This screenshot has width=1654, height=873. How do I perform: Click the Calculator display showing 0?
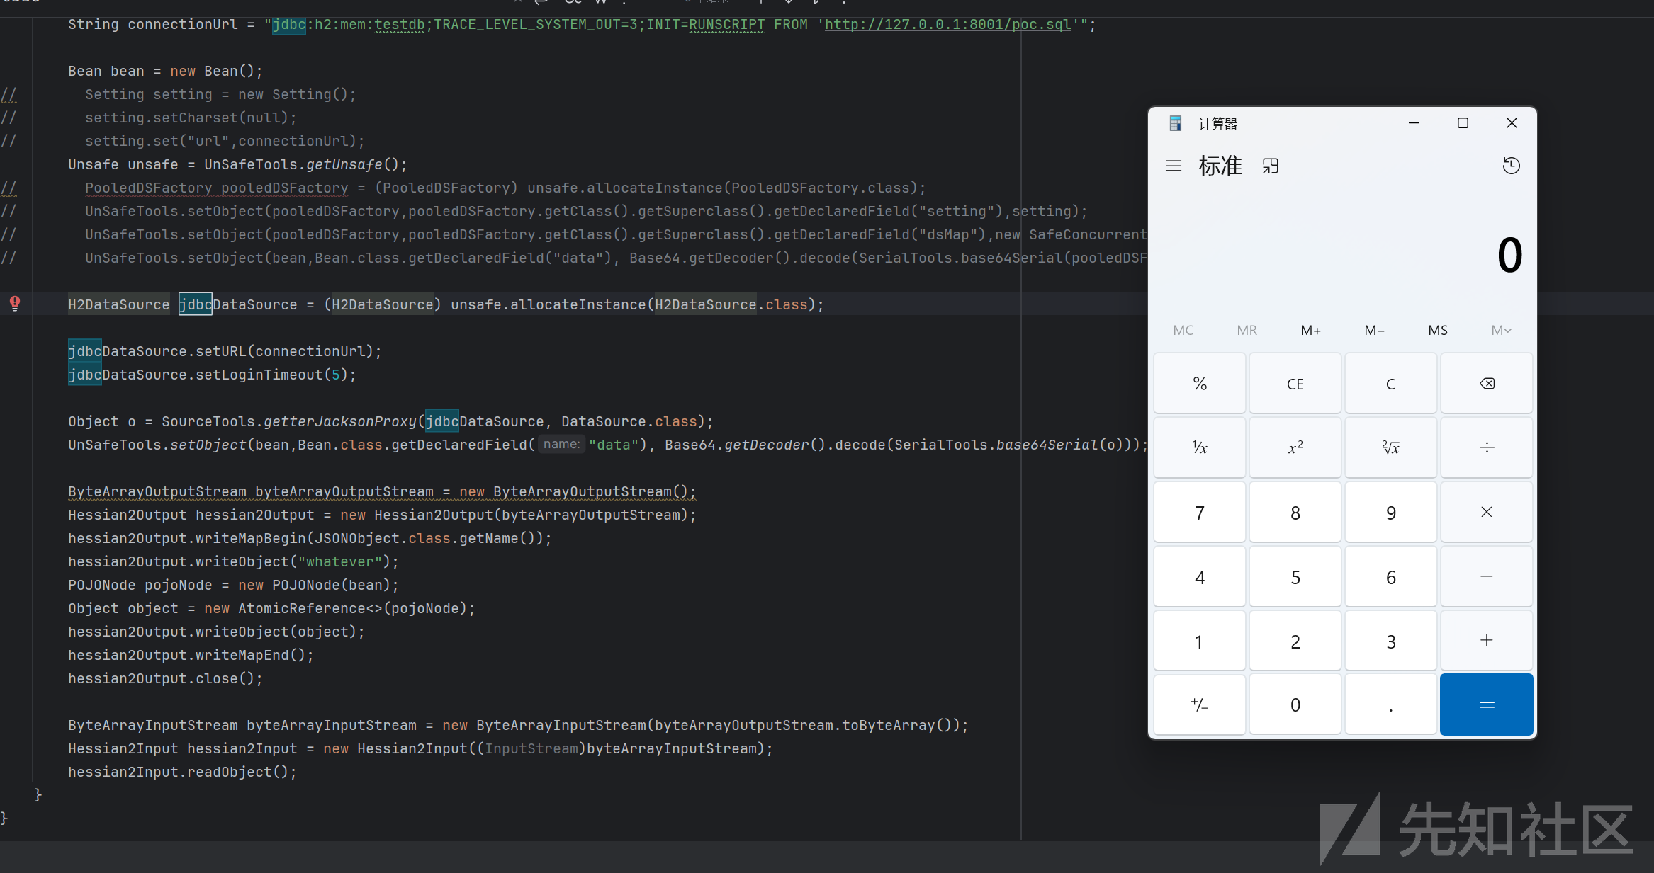click(x=1509, y=255)
